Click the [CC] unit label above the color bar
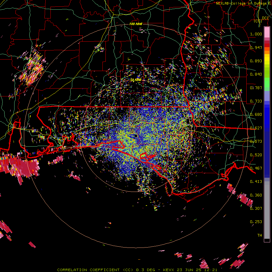 click(258, 21)
